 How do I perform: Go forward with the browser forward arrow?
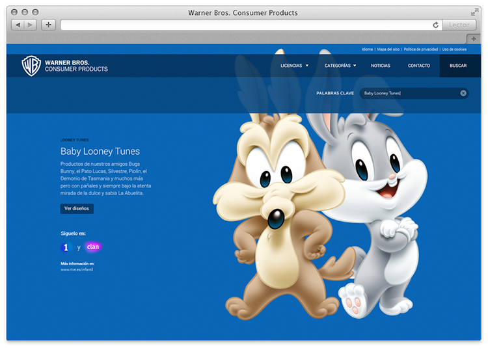click(31, 25)
